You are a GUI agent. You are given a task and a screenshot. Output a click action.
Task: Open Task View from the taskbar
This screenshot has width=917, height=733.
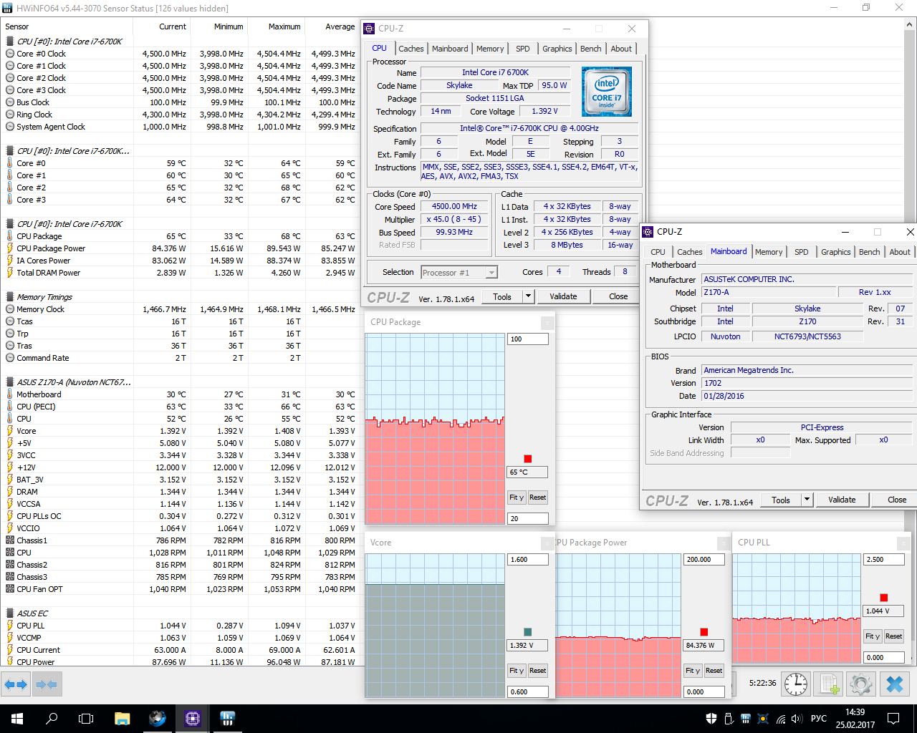point(86,719)
